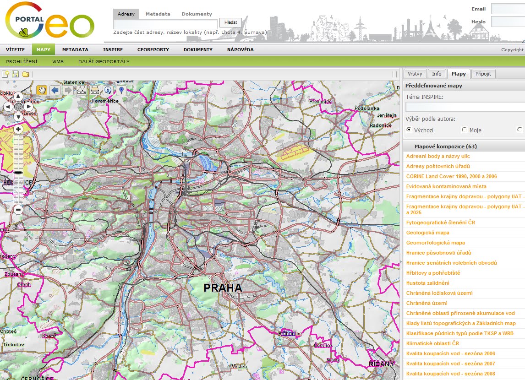The height and width of the screenshot is (380, 525).
Task: Open Fytogeografické členění ČR composition
Action: (441, 223)
